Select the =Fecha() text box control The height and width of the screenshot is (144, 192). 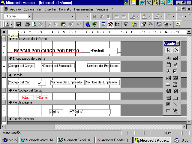[x=103, y=51]
